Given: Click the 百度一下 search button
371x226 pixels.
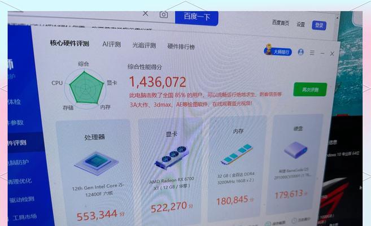Looking at the screenshot, I should click(x=197, y=18).
